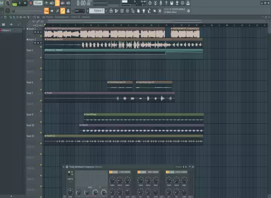Click the time display 0:00:00

tap(84, 3)
